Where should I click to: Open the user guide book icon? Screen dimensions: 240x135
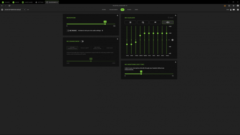tap(234, 9)
